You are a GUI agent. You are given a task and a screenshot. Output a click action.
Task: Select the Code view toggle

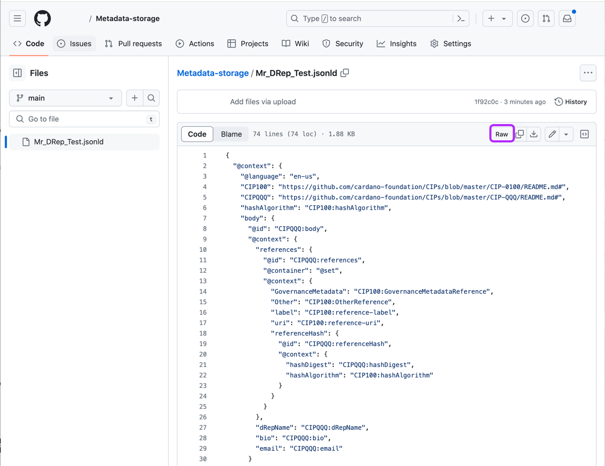(197, 134)
